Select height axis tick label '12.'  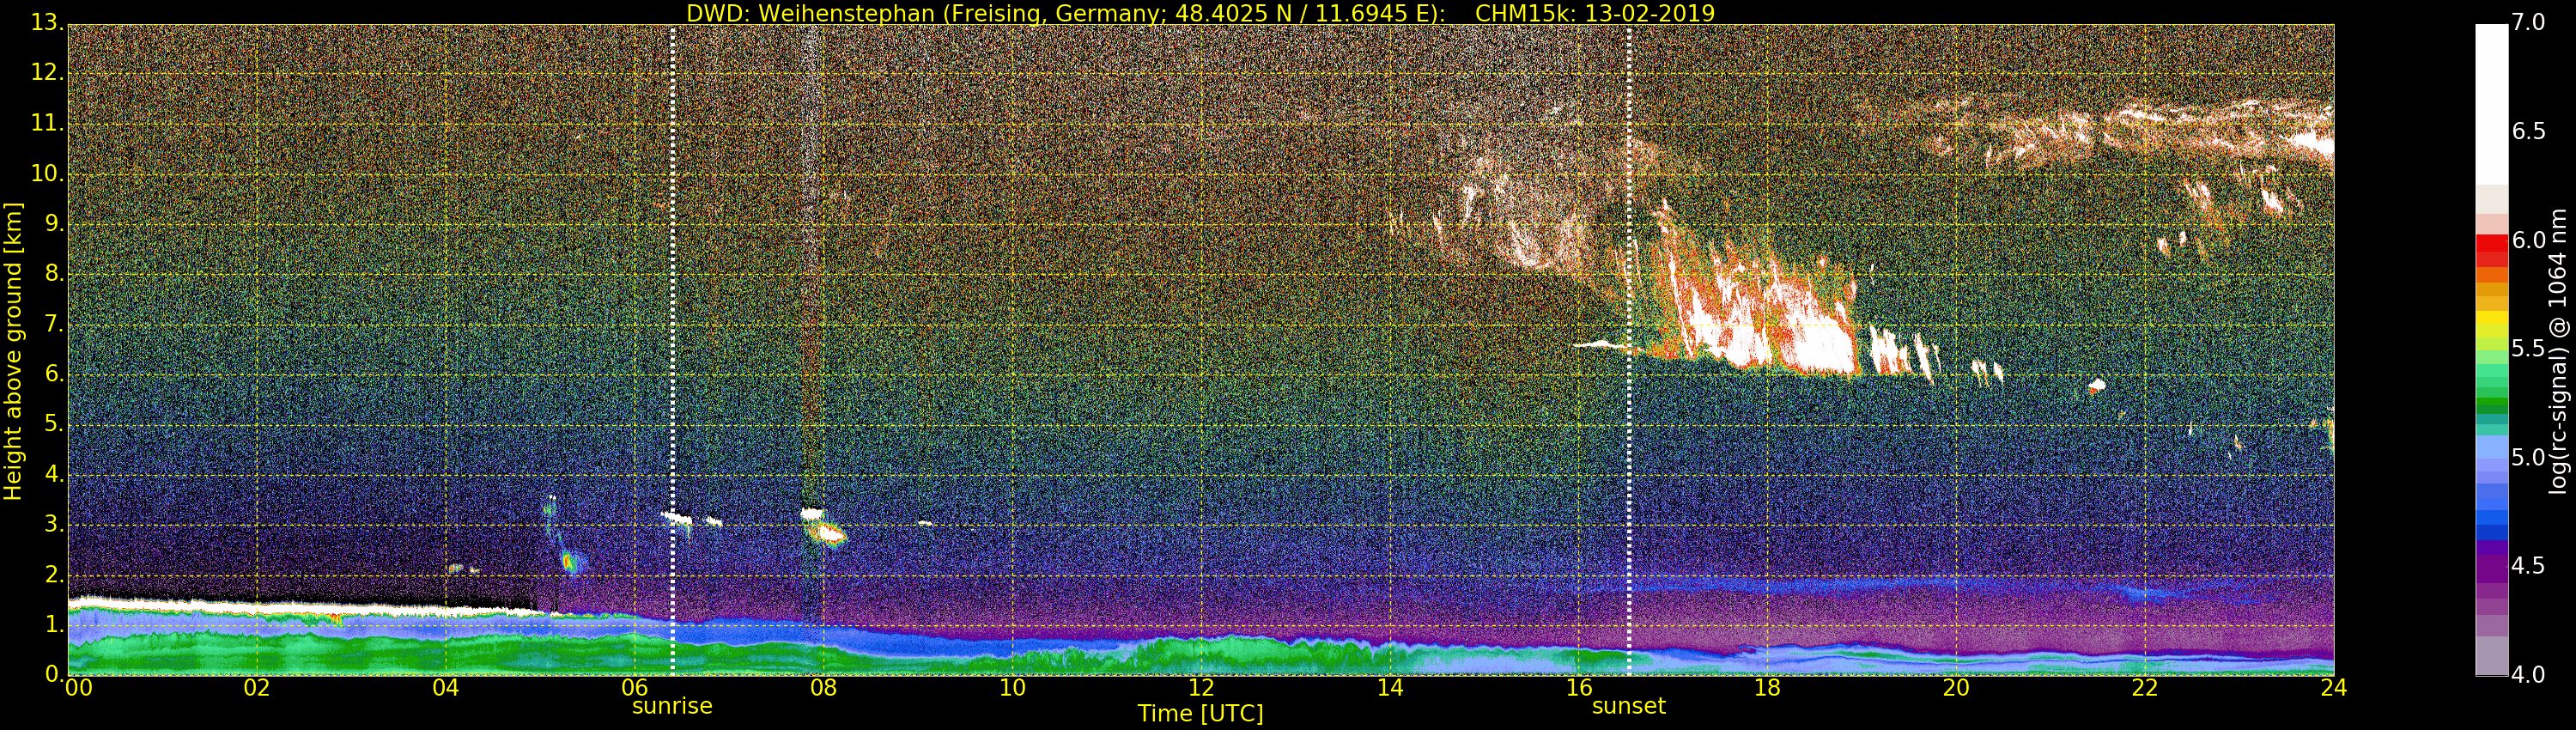(x=48, y=75)
